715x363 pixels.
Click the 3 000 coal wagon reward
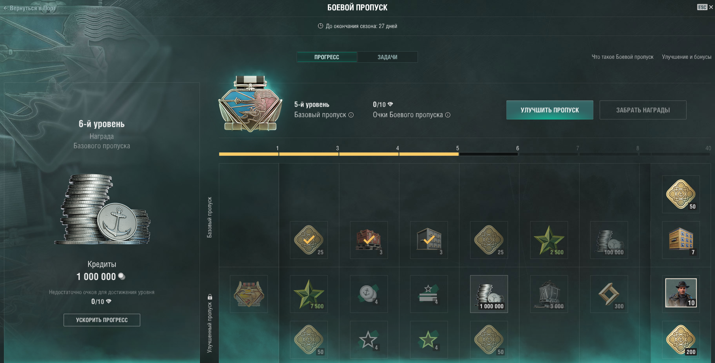tap(549, 294)
